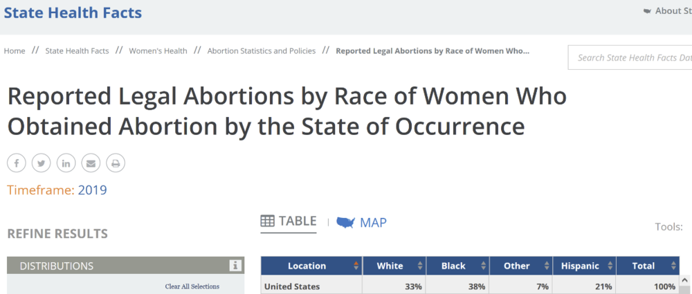Screen dimensions: 692x294
Task: Click the US map icon
Action: pyautogui.click(x=345, y=222)
